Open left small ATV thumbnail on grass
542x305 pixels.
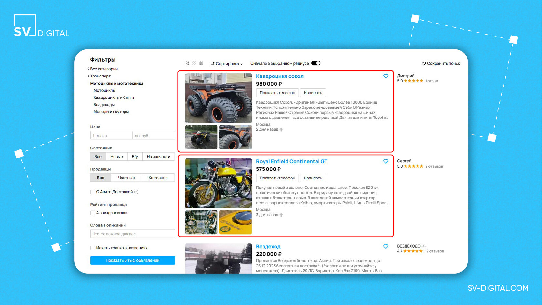tap(201, 137)
